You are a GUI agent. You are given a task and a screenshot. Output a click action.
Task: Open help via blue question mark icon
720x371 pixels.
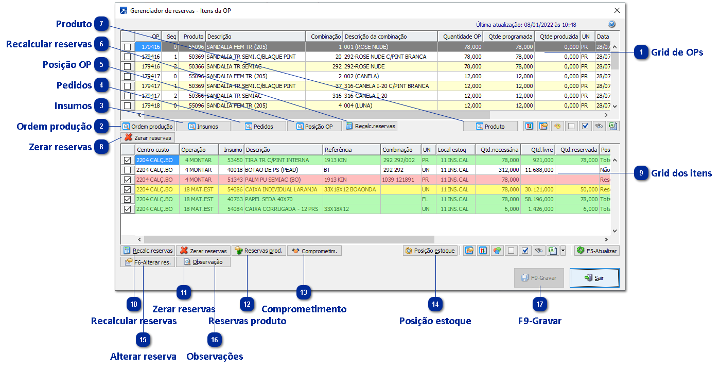(x=611, y=24)
